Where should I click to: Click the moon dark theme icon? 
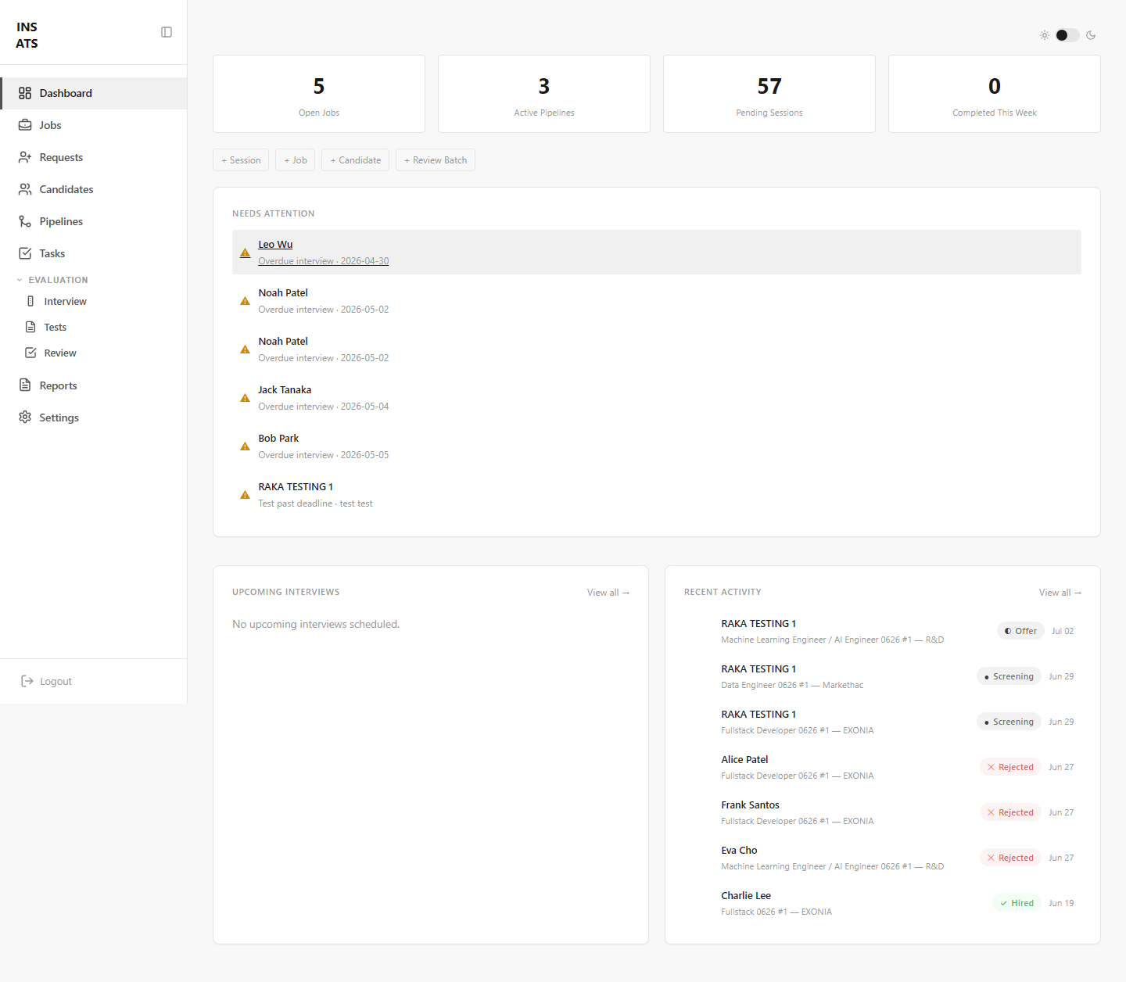pyautogui.click(x=1091, y=35)
